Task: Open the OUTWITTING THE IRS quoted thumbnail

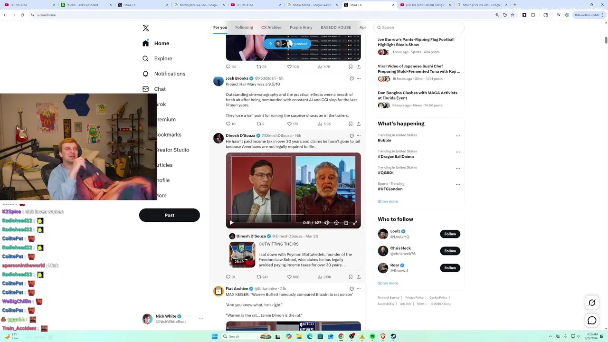Action: point(242,255)
